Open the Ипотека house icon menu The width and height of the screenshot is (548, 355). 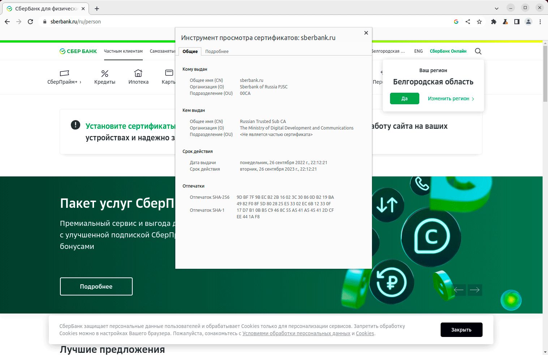click(x=138, y=77)
